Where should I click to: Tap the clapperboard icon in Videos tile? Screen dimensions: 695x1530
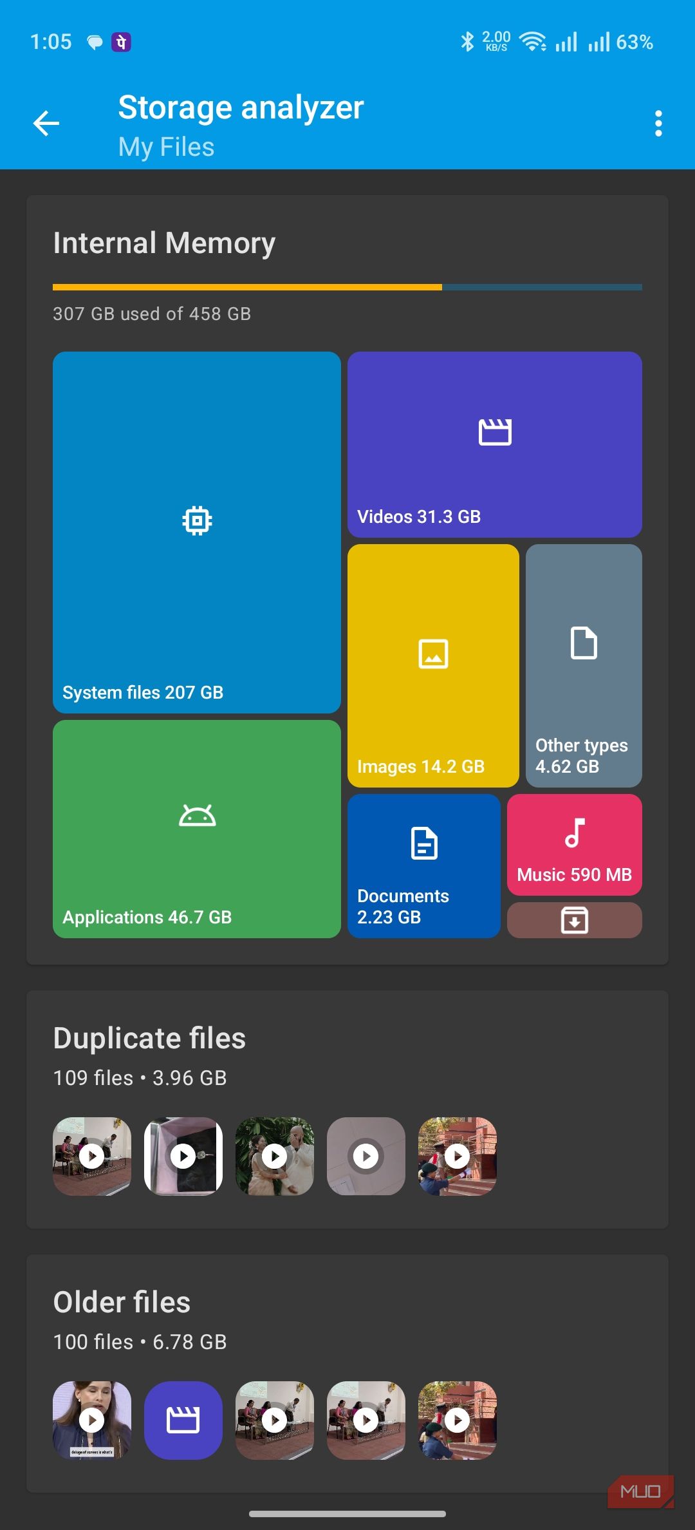tap(495, 432)
